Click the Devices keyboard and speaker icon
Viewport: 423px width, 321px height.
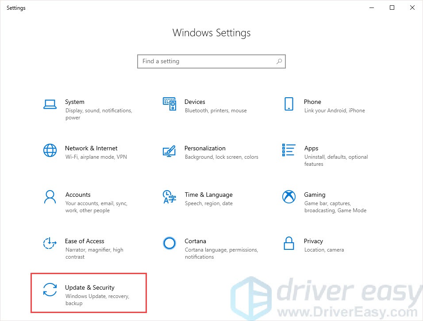click(x=169, y=104)
